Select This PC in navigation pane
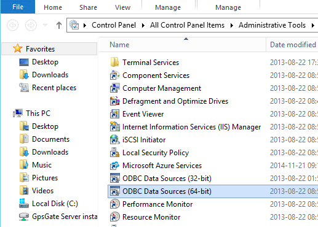The image size is (318, 227). pyautogui.click(x=38, y=113)
